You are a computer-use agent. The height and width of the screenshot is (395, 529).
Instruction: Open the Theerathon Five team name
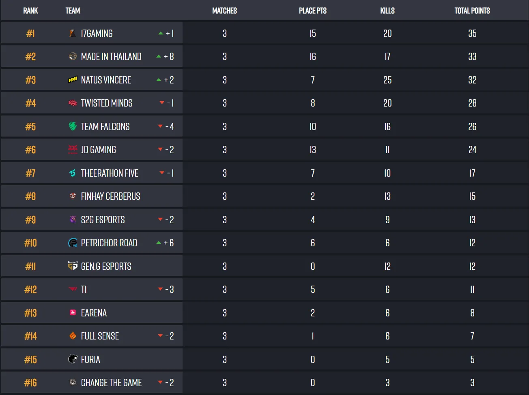click(x=110, y=173)
